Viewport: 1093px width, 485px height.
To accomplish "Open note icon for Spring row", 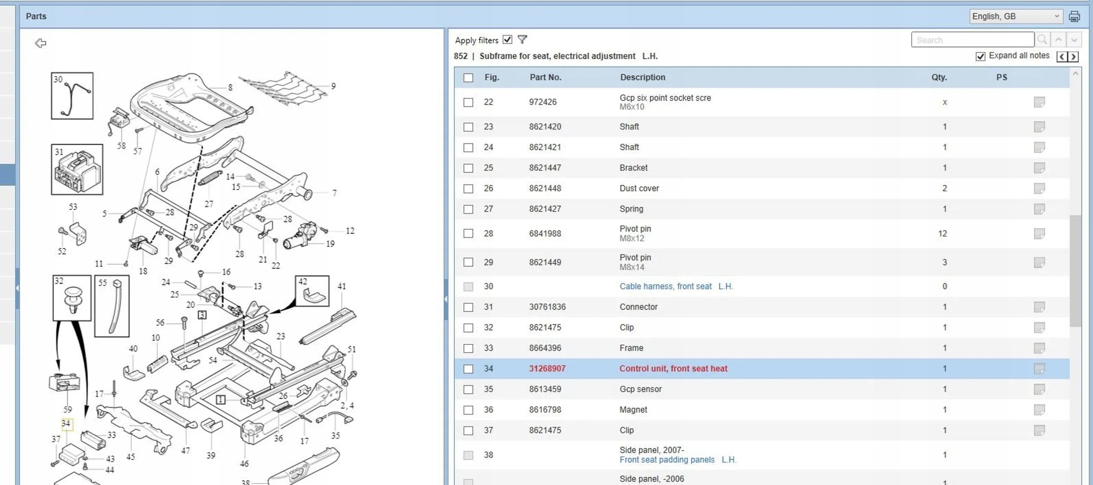I will (1039, 209).
